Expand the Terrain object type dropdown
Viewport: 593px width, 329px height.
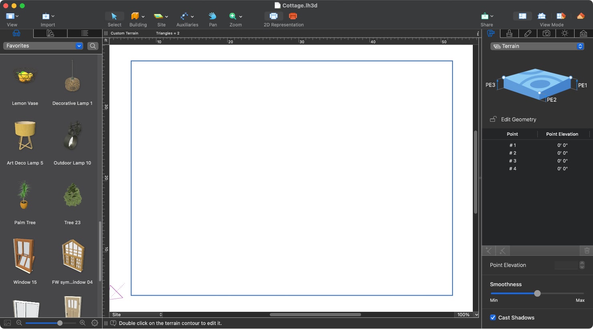click(537, 46)
